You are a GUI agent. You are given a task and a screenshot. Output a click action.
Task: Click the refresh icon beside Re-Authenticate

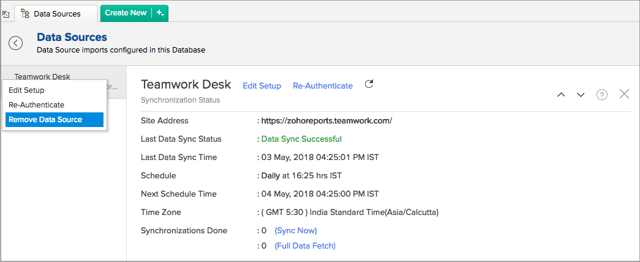pyautogui.click(x=369, y=84)
